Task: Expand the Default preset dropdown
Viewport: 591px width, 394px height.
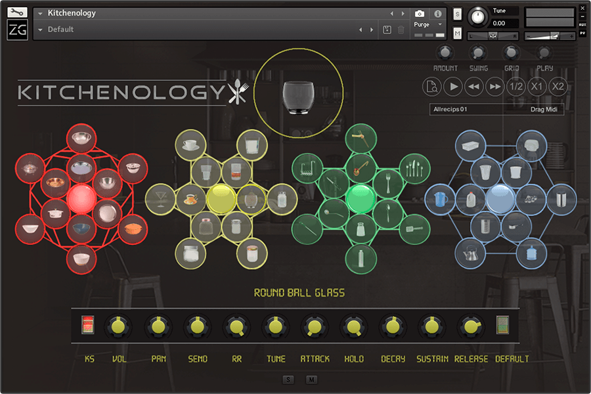Action: point(40,30)
